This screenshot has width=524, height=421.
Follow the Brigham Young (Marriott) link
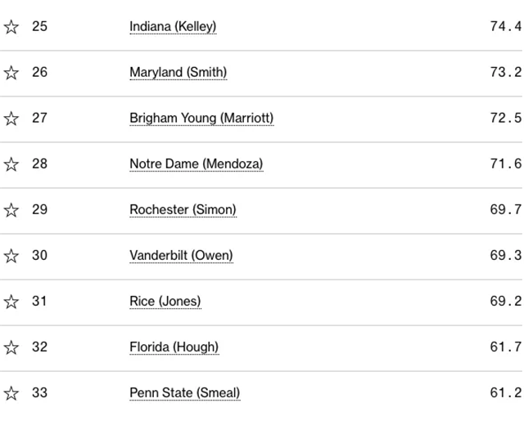click(x=201, y=119)
